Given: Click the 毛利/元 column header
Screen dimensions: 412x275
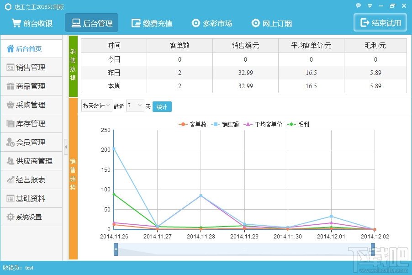Looking at the screenshot, I should click(375, 46).
